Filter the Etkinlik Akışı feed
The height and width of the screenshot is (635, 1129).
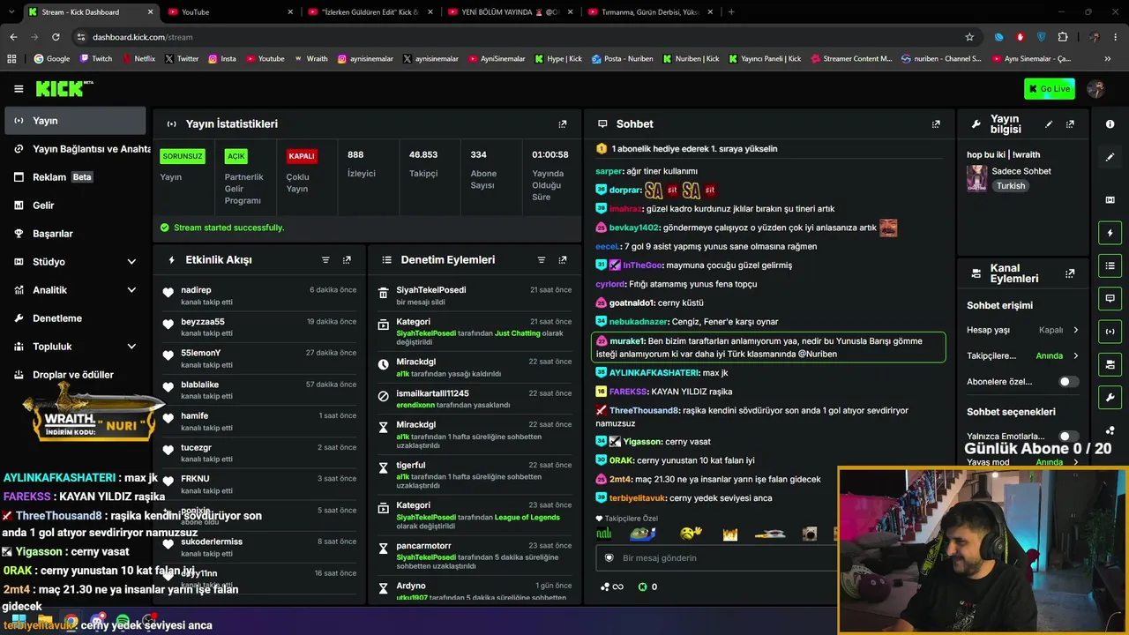click(x=325, y=260)
